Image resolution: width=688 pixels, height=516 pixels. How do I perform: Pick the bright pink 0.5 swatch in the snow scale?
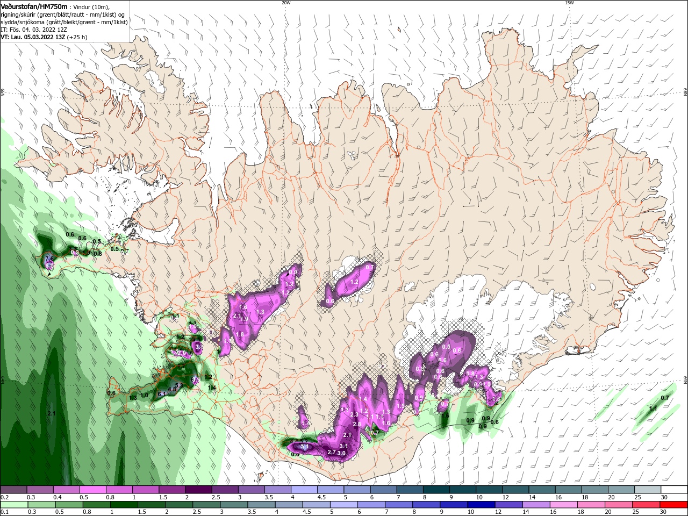(93, 490)
